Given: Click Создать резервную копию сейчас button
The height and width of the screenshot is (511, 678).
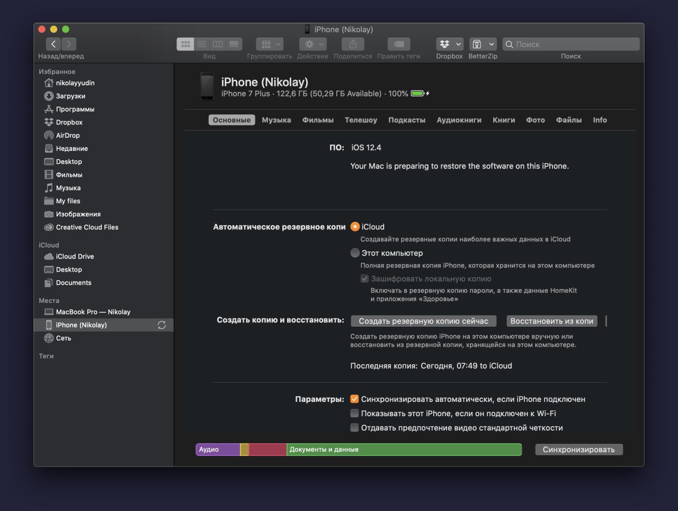Looking at the screenshot, I should click(x=423, y=321).
